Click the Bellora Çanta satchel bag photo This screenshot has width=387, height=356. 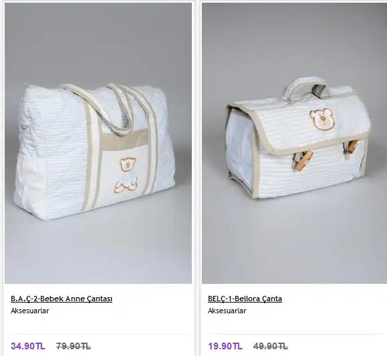pos(294,143)
